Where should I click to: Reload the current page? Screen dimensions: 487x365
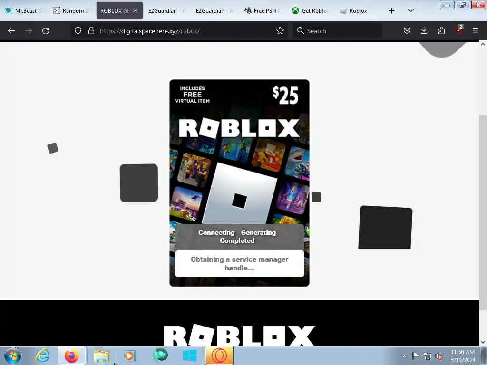tap(46, 31)
